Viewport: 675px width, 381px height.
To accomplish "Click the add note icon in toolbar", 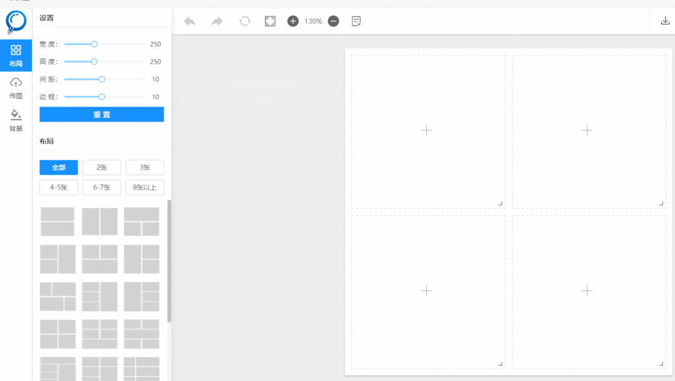I will pos(356,21).
